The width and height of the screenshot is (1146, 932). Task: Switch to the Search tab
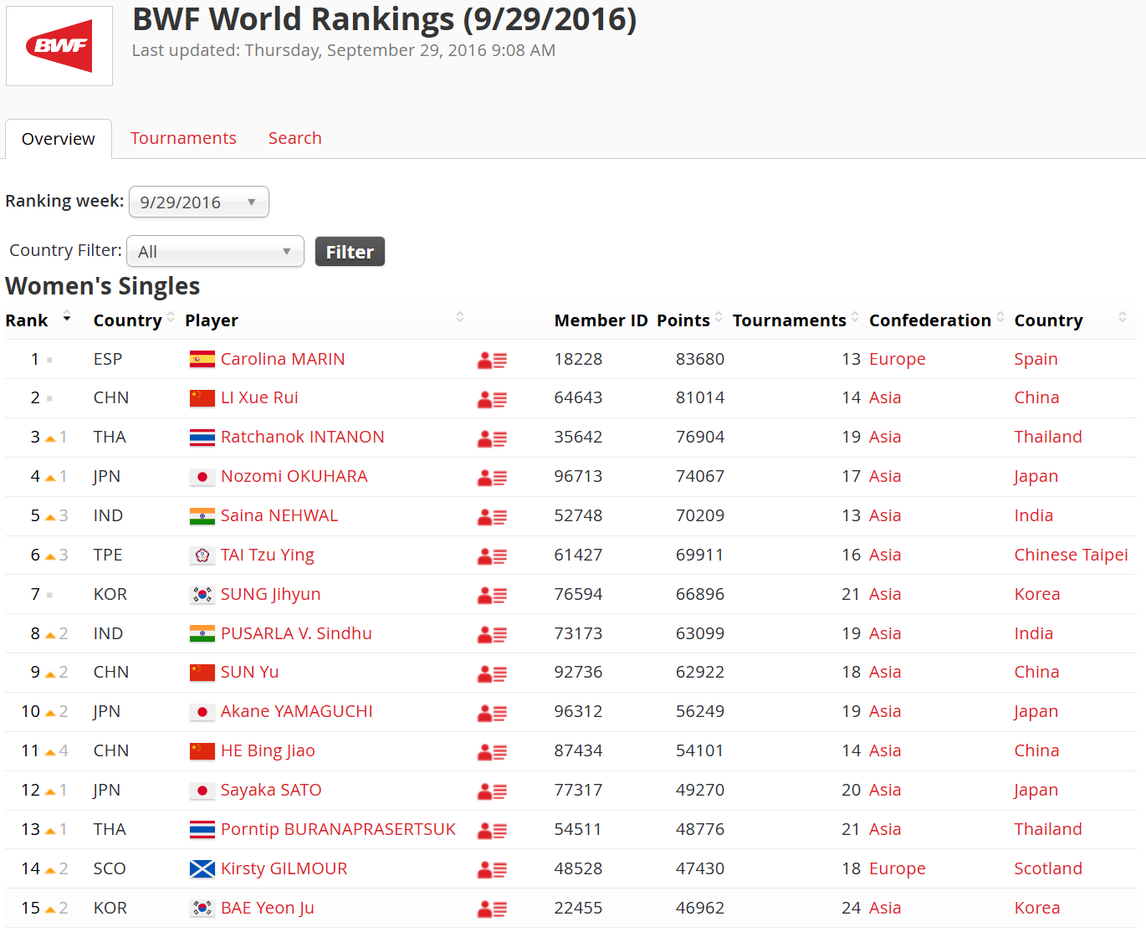click(294, 138)
